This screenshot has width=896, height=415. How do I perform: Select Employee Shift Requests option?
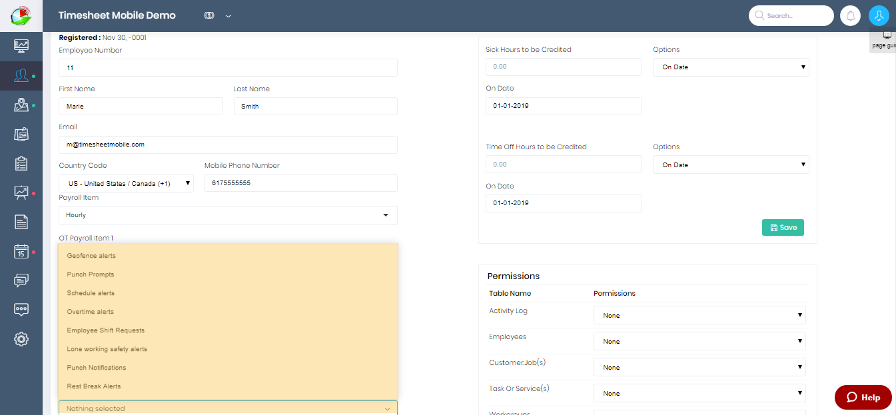click(x=228, y=330)
